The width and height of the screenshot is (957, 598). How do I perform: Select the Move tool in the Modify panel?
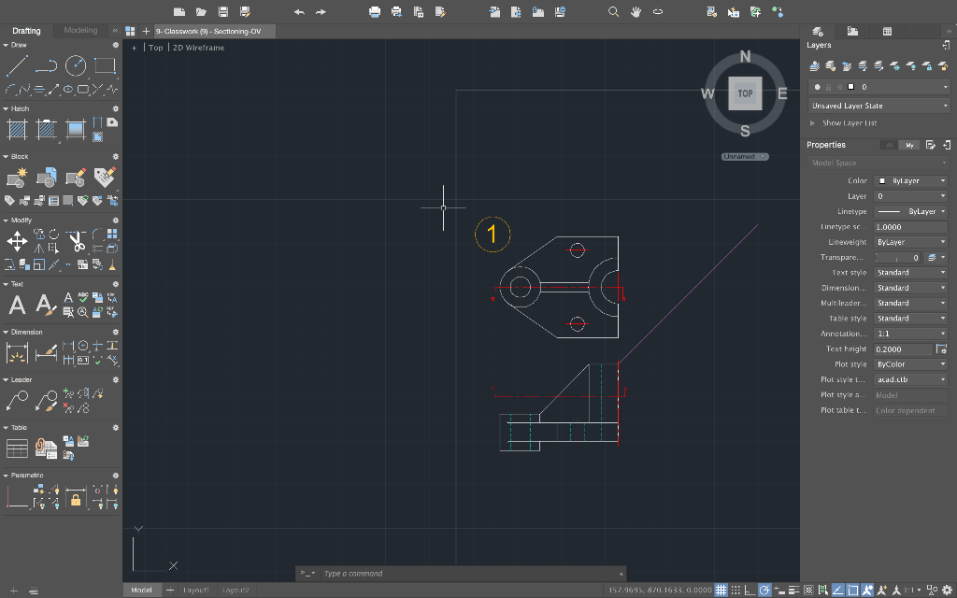[x=17, y=241]
